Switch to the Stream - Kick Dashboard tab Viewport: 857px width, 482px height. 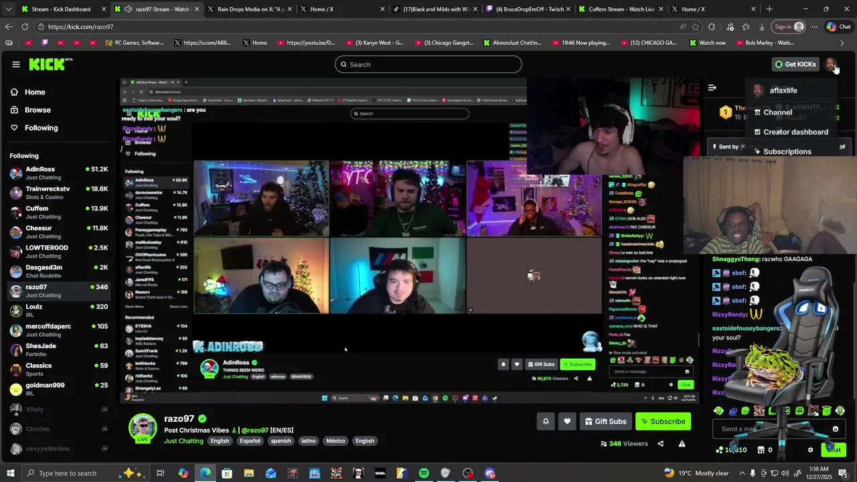click(64, 9)
